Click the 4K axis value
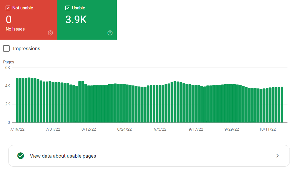Viewport: 296px width, 172px height. point(8,86)
